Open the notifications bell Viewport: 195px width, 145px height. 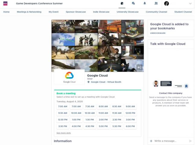point(145,4)
